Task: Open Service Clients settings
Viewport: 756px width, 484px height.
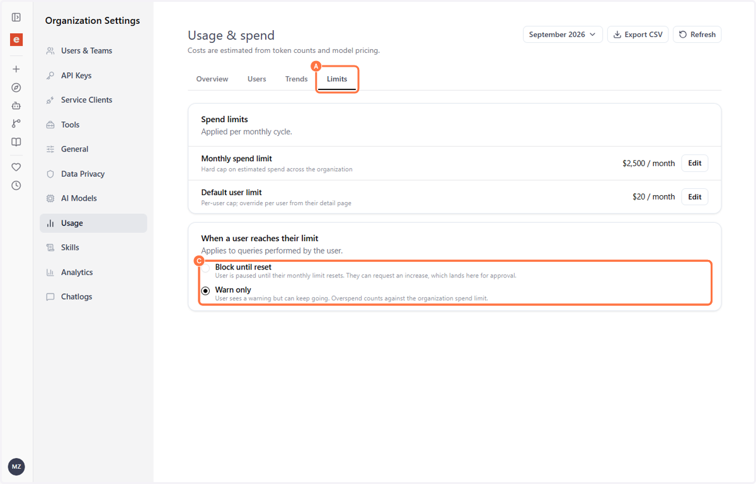Action: [x=93, y=100]
